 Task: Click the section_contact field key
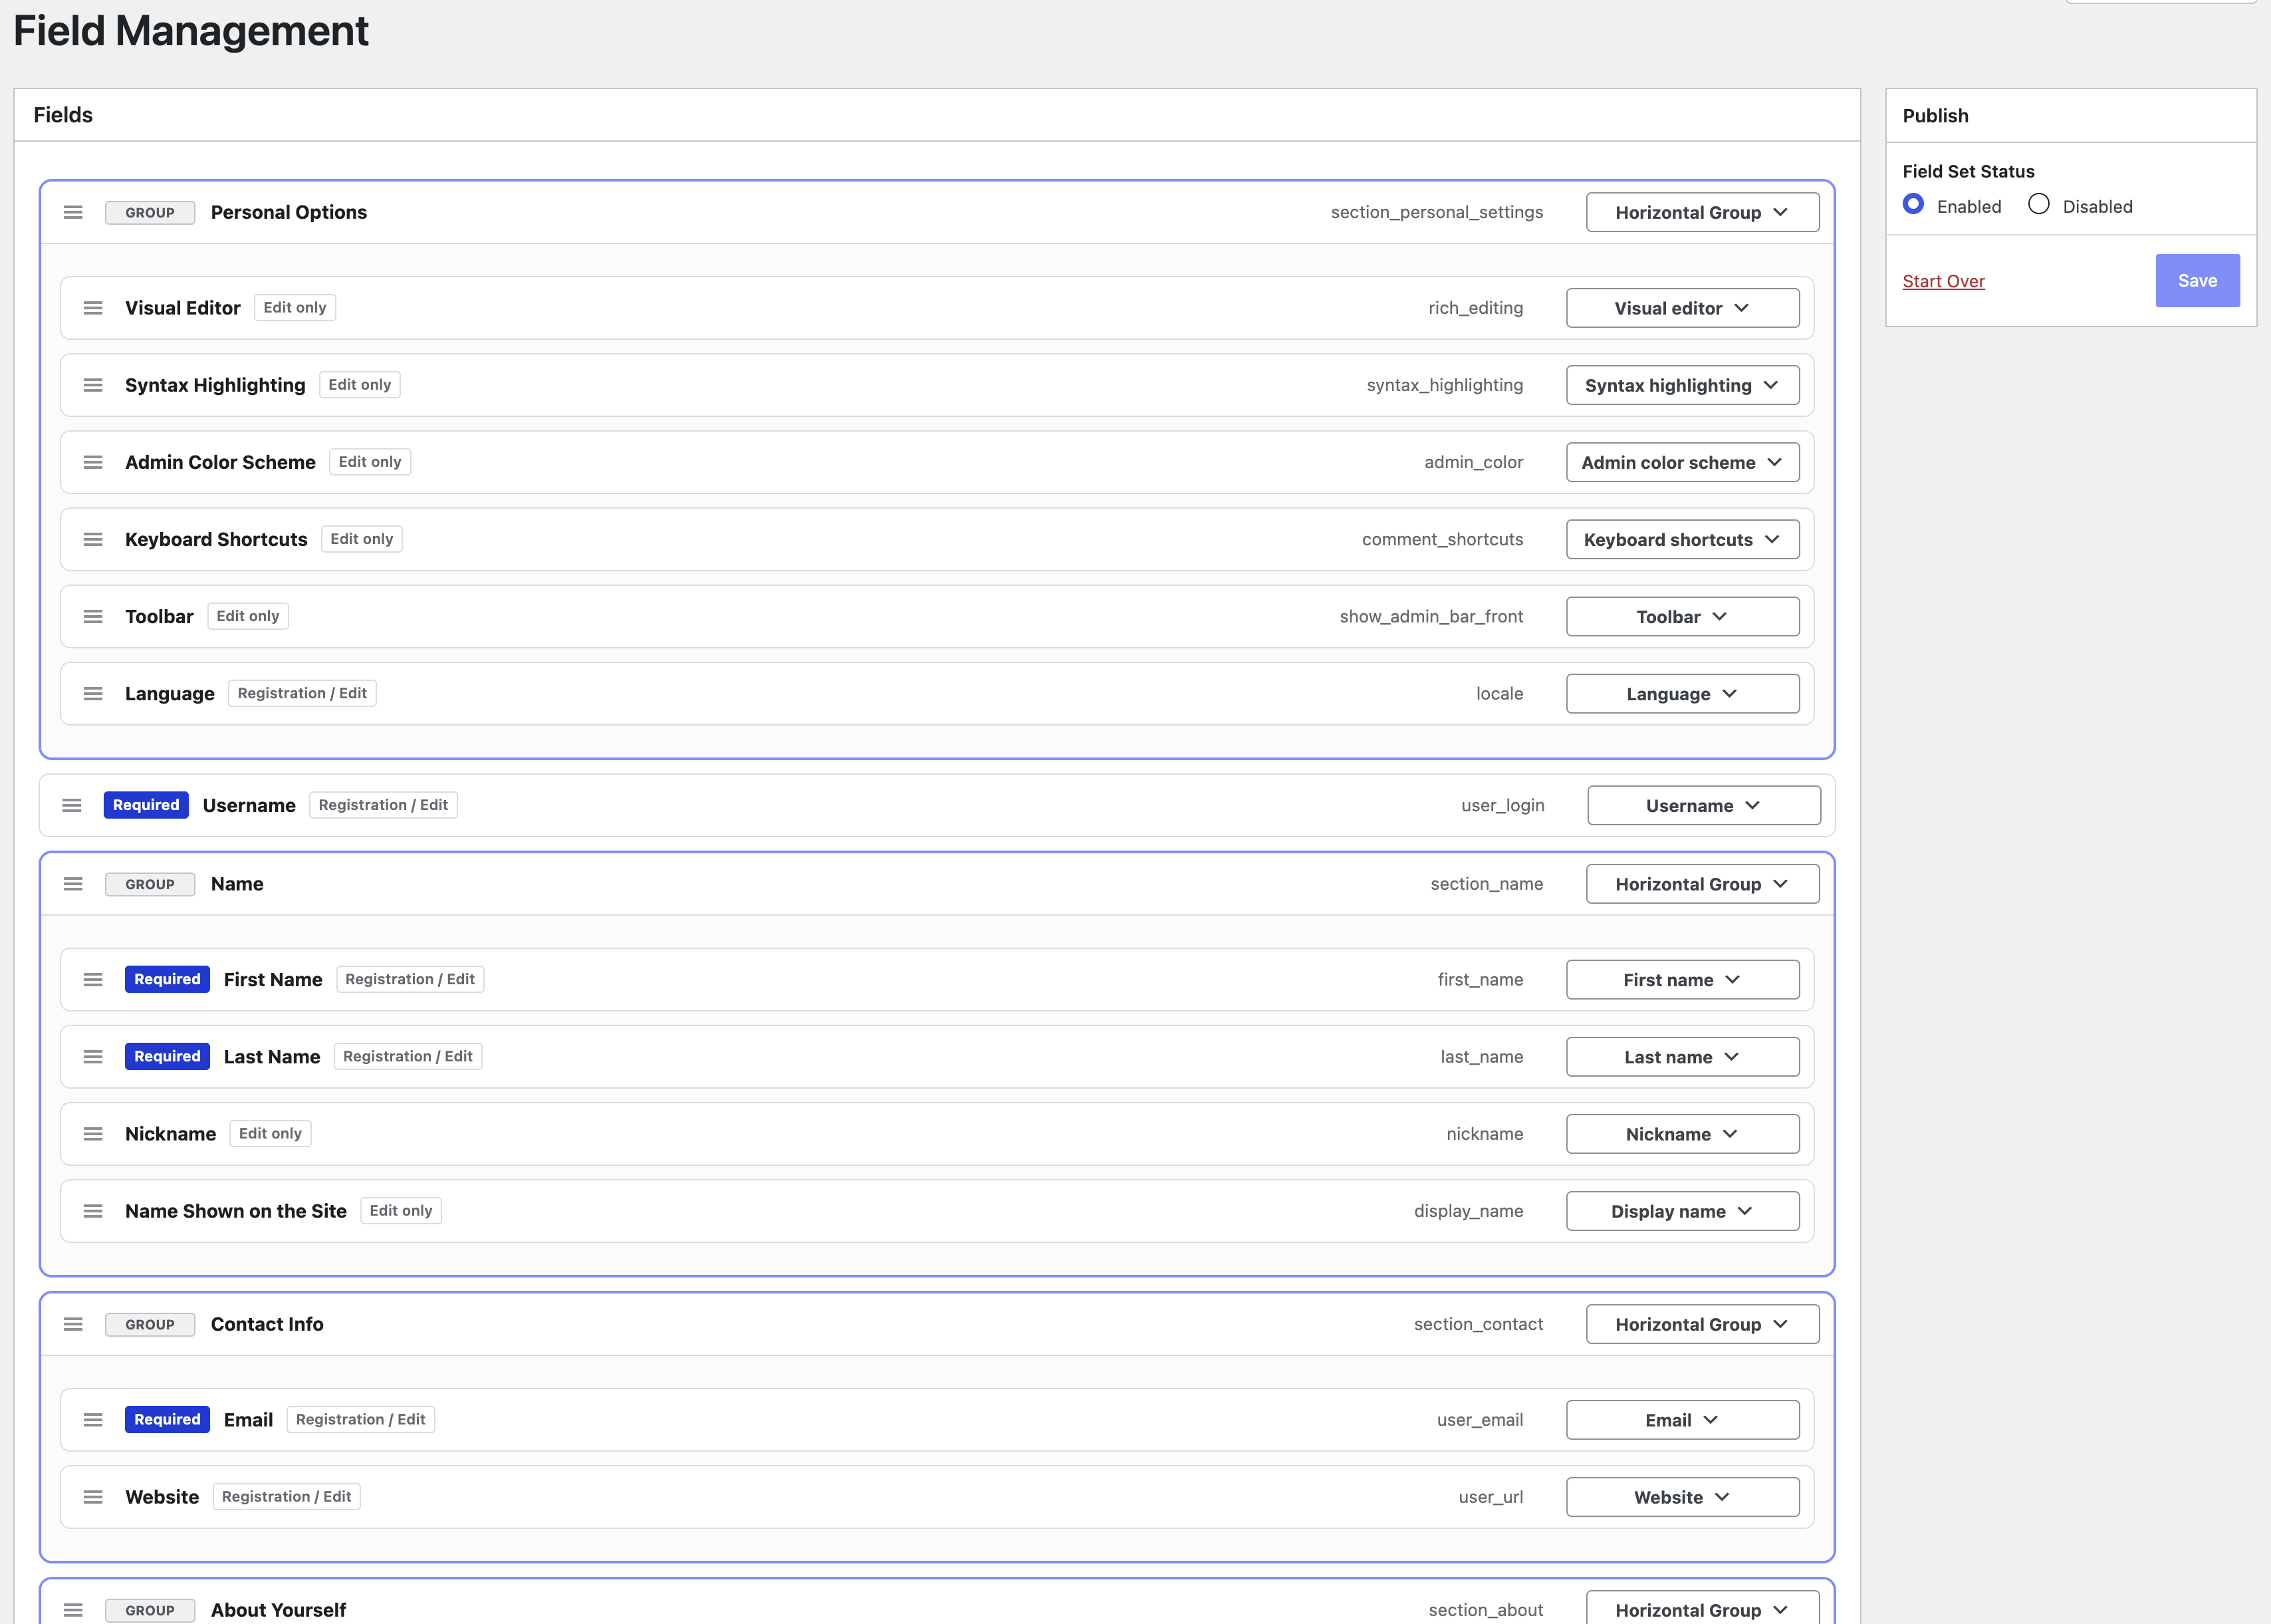(x=1479, y=1324)
